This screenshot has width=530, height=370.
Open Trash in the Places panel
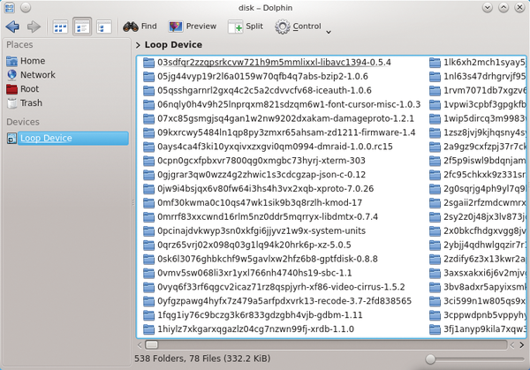pyautogui.click(x=32, y=103)
